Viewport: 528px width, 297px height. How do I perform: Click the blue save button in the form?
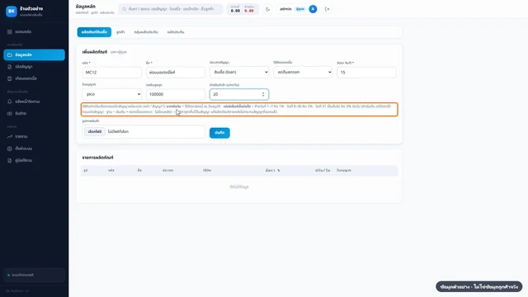tap(219, 133)
